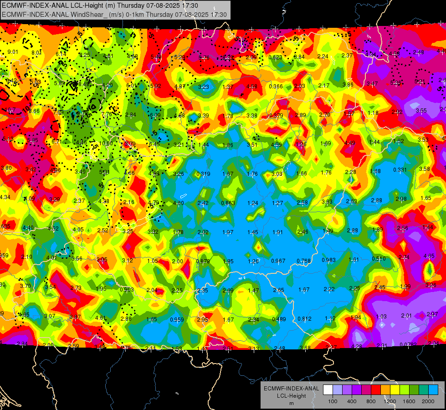The width and height of the screenshot is (446, 410).
Task: Click legend tick value '1600'
Action: [409, 401]
